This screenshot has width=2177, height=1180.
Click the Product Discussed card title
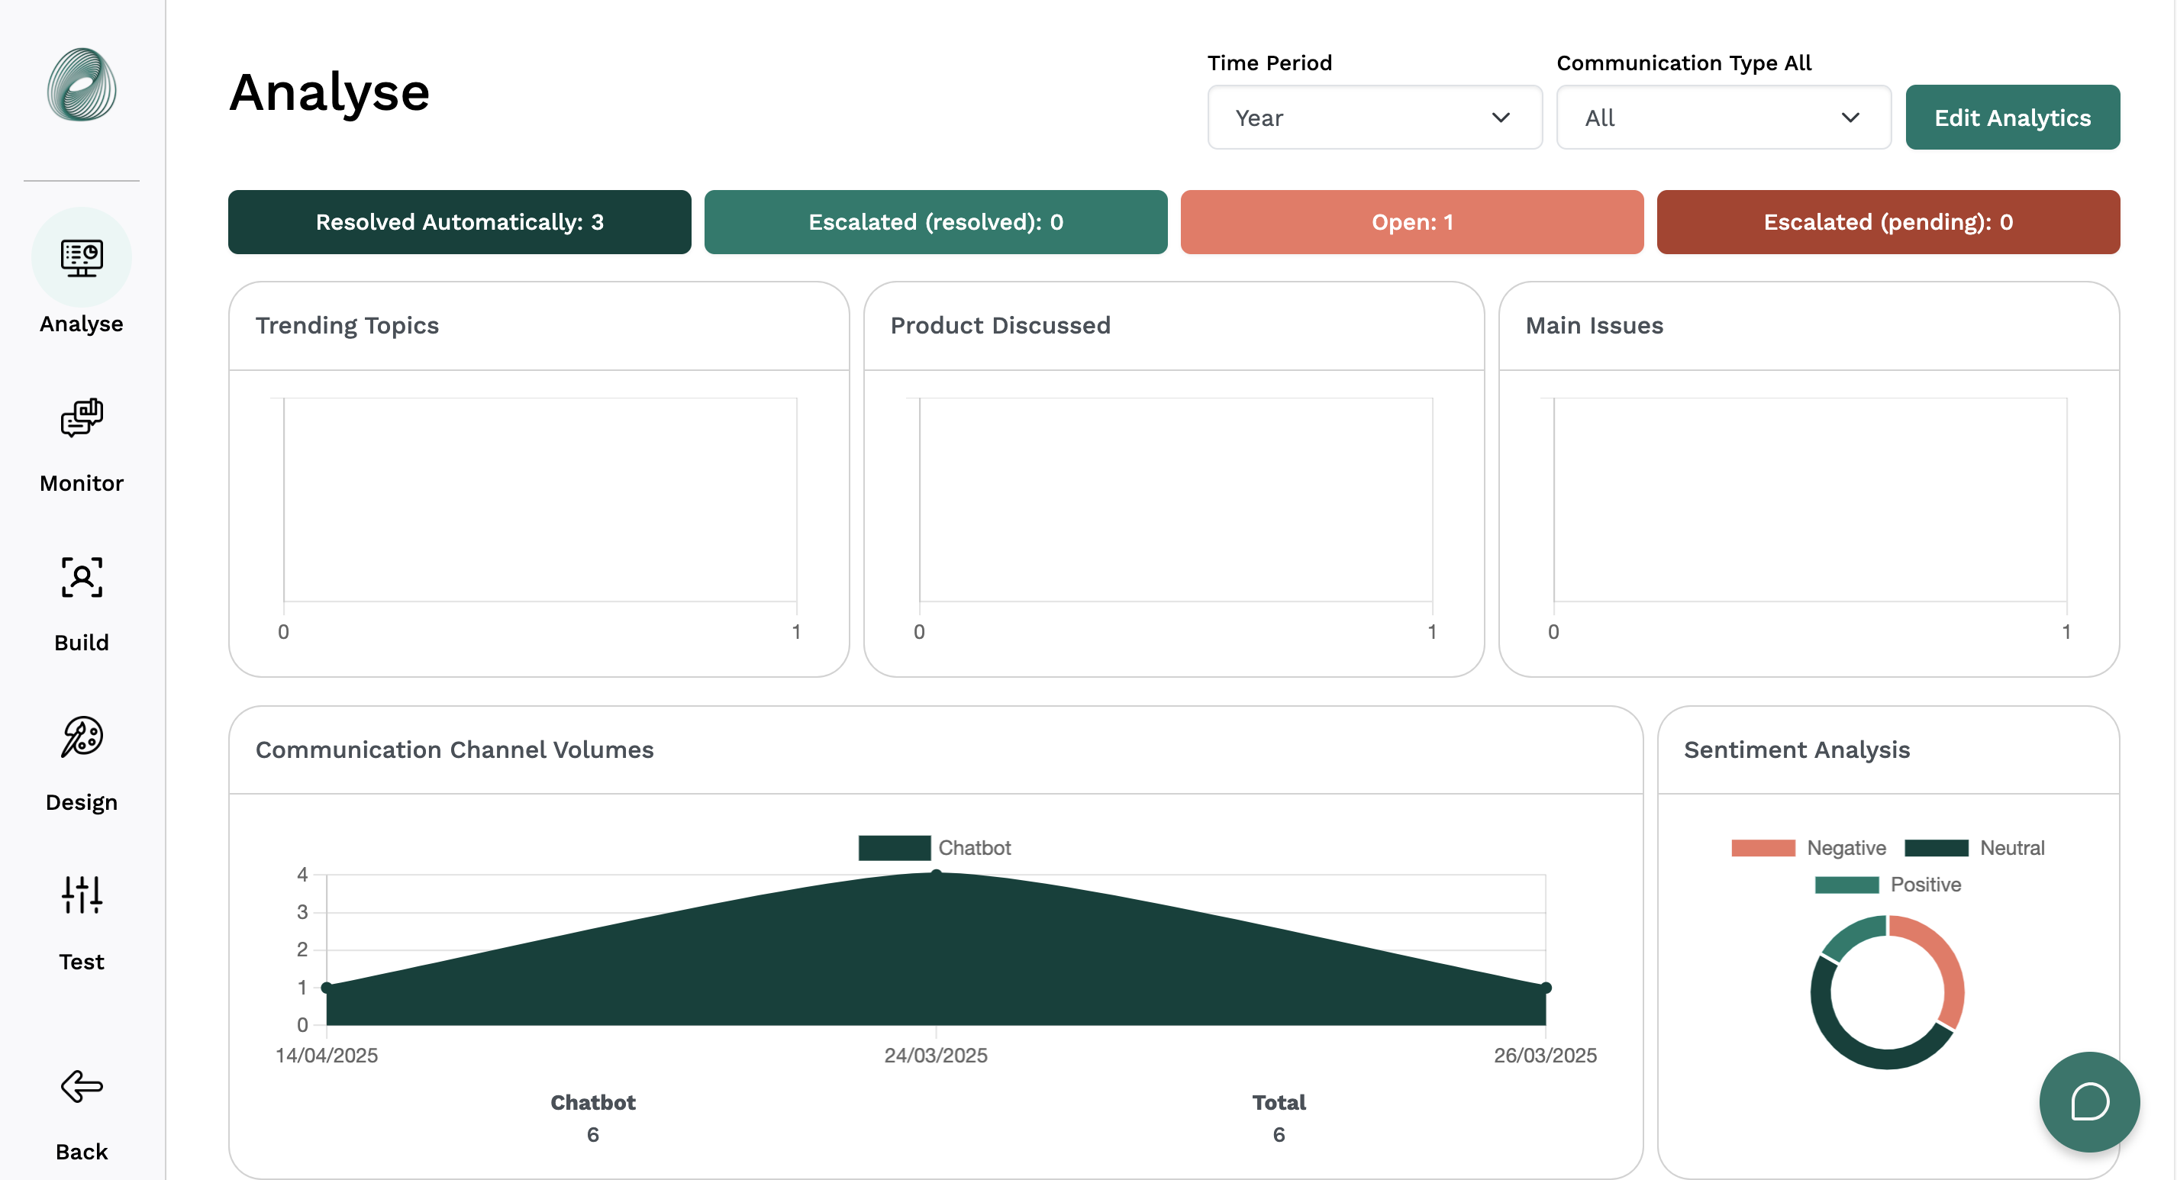point(1001,325)
